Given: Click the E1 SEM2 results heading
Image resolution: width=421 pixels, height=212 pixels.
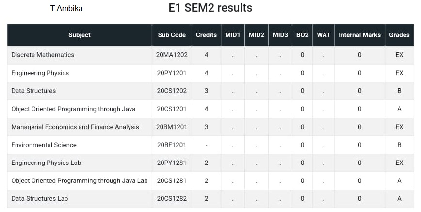Looking at the screenshot, I should [210, 8].
